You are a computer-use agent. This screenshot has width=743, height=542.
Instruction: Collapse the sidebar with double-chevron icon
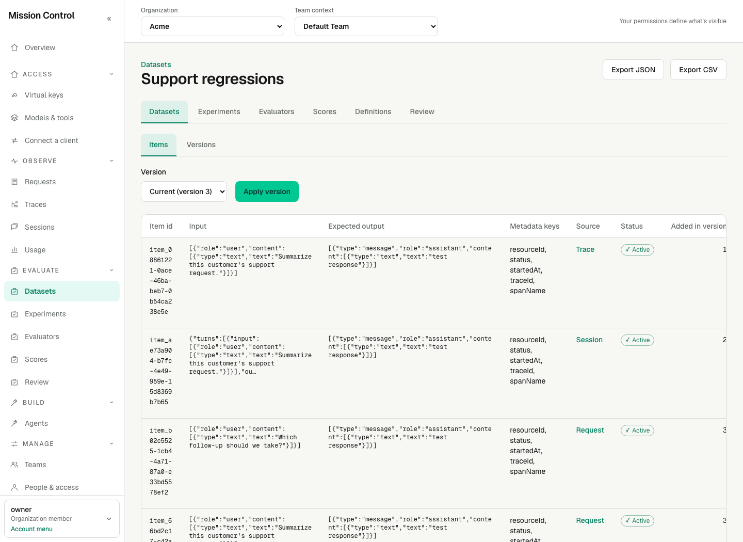[109, 19]
